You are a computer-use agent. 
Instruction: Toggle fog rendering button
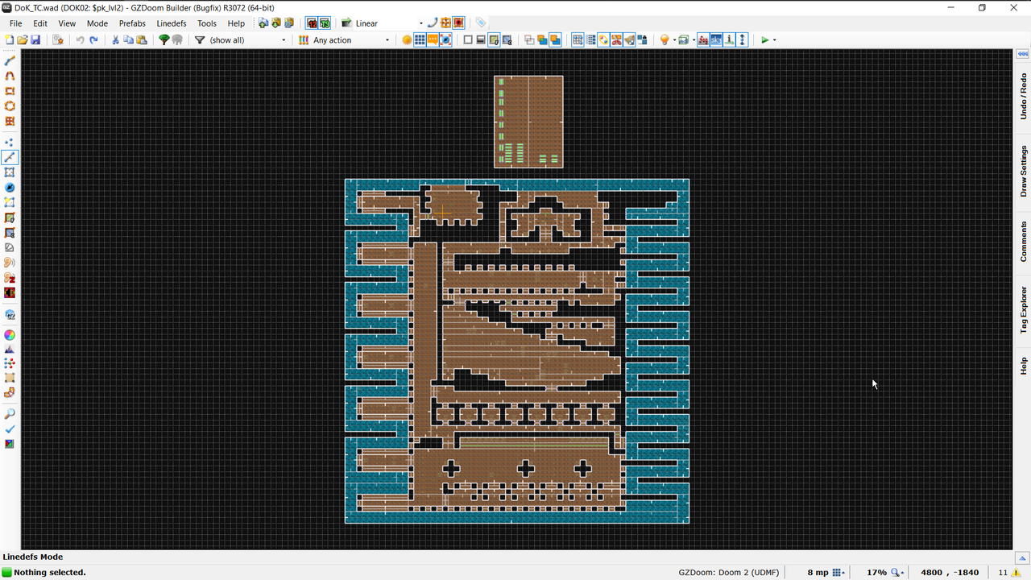(x=703, y=39)
